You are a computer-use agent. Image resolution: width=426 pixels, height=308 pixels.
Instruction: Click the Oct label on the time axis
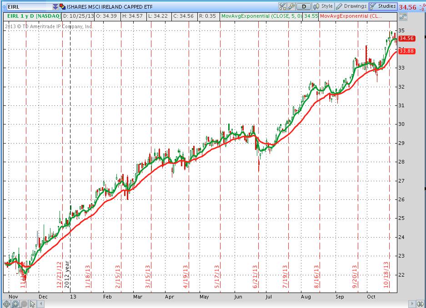(x=371, y=297)
